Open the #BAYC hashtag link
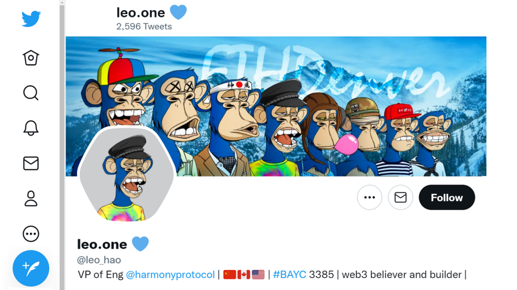This screenshot has height=290, width=517. click(290, 274)
